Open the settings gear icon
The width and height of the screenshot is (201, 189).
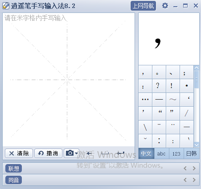click(165, 6)
